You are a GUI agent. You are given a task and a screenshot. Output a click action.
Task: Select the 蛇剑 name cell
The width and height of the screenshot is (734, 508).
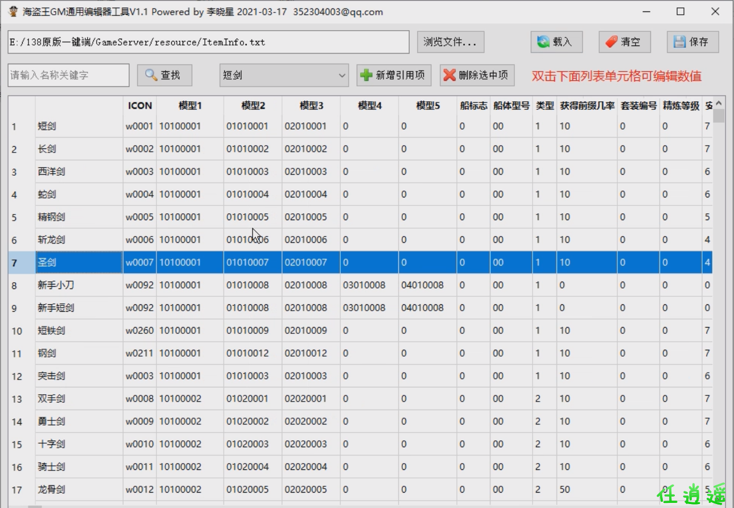click(x=79, y=195)
